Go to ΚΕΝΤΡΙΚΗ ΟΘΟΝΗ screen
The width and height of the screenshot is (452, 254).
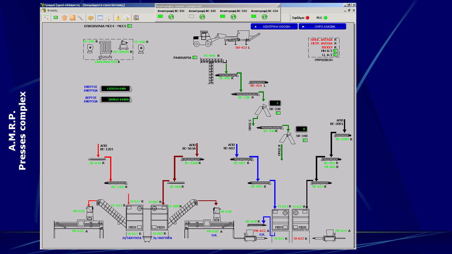click(274, 26)
